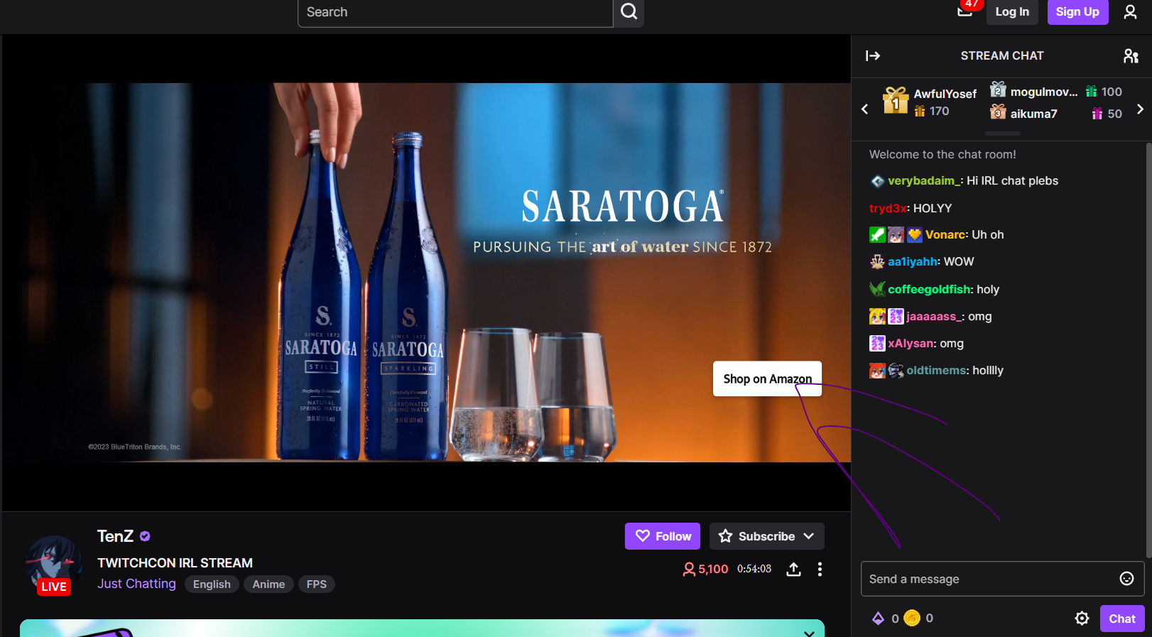
Task: Click TenZ verified badge
Action: [145, 536]
